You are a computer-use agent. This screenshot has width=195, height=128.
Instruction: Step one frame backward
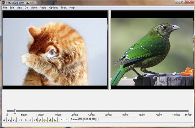pyautogui.click(x=25, y=120)
